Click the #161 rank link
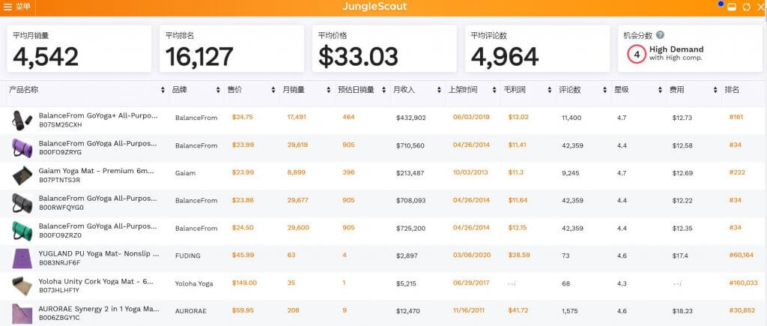This screenshot has height=326, width=767. pyautogui.click(x=736, y=118)
